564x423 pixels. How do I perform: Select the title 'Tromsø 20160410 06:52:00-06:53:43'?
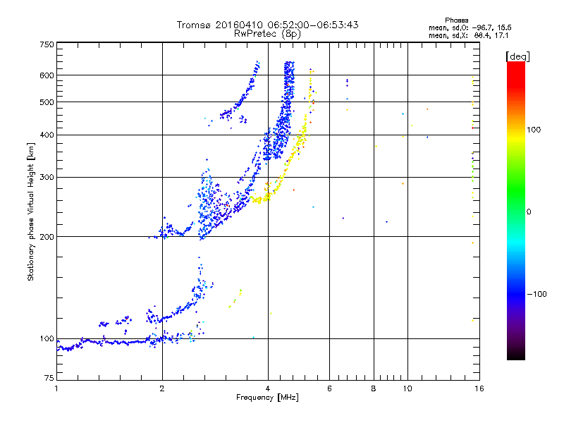coord(267,25)
